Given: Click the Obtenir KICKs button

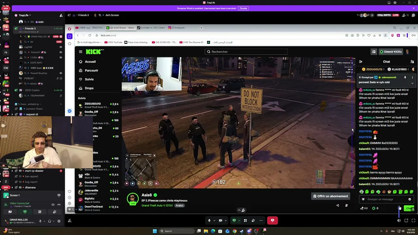Looking at the screenshot, I should coord(391,52).
